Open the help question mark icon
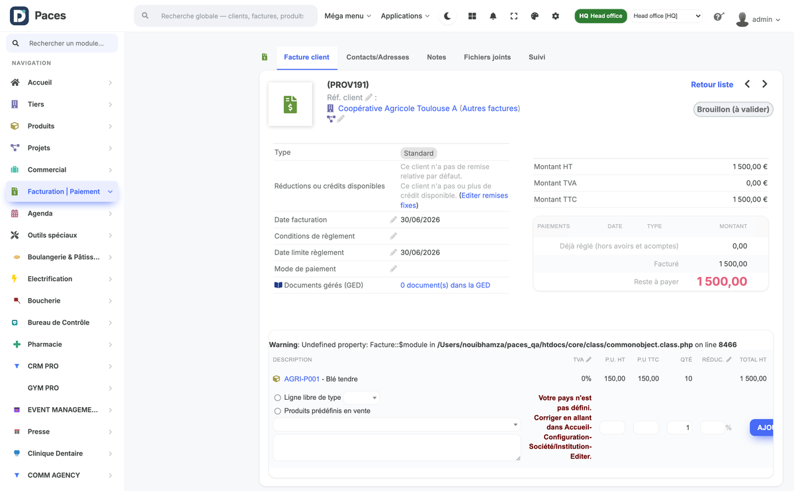This screenshot has width=794, height=491. [x=719, y=17]
